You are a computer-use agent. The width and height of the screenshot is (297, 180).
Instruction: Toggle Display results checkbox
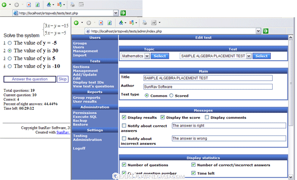(x=124, y=117)
